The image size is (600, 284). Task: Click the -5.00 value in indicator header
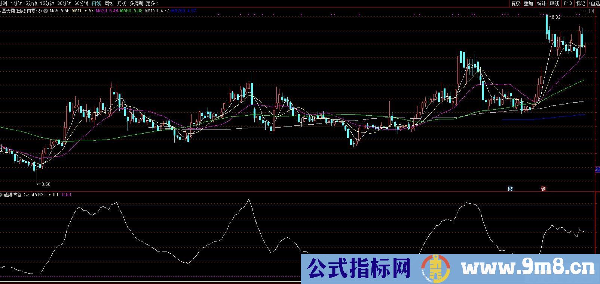point(52,195)
